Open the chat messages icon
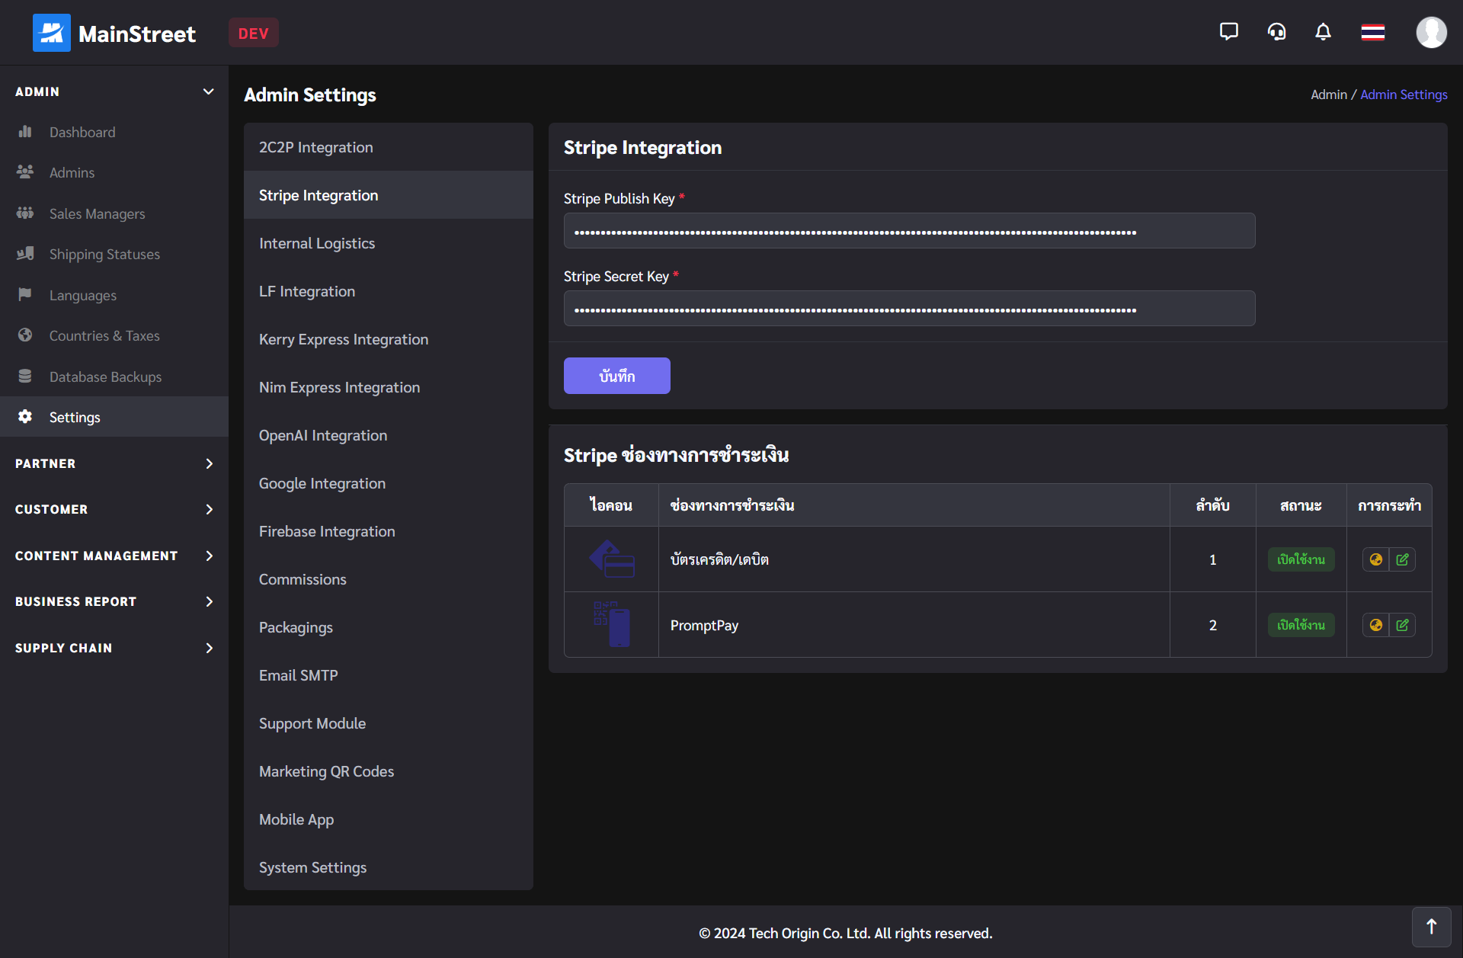This screenshot has height=958, width=1463. click(1228, 32)
